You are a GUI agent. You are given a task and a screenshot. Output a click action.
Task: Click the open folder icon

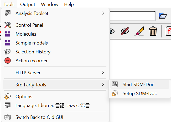pos(163,16)
